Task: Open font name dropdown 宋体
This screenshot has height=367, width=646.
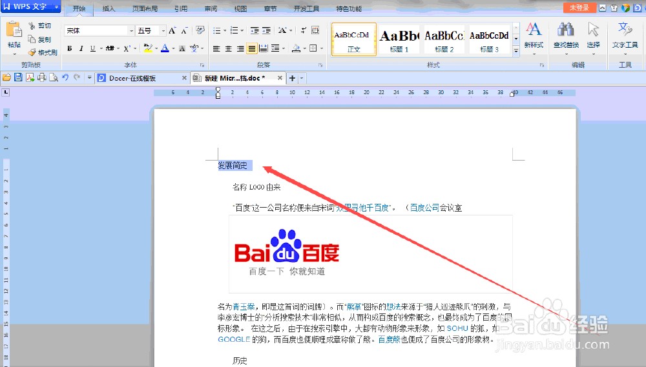Action: (x=131, y=31)
